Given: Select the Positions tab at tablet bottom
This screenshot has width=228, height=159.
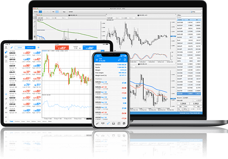Looking at the screenshot, I should coord(17,121).
